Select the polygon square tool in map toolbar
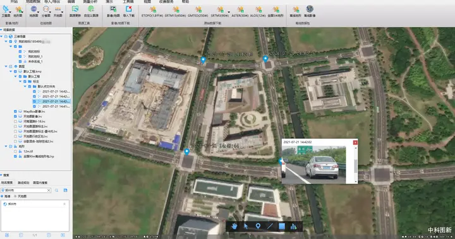Screen dimensions: 455x239 pos(282,226)
